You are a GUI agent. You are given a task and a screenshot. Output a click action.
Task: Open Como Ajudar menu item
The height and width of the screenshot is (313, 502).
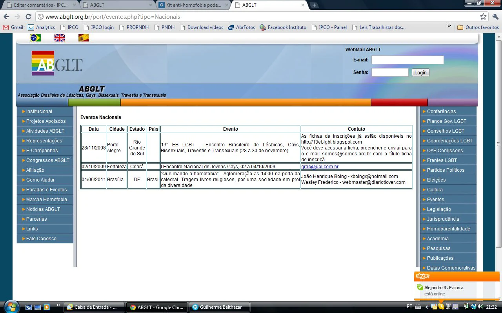coord(45,180)
